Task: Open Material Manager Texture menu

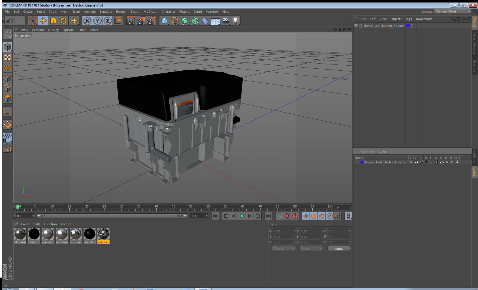Action: point(66,224)
